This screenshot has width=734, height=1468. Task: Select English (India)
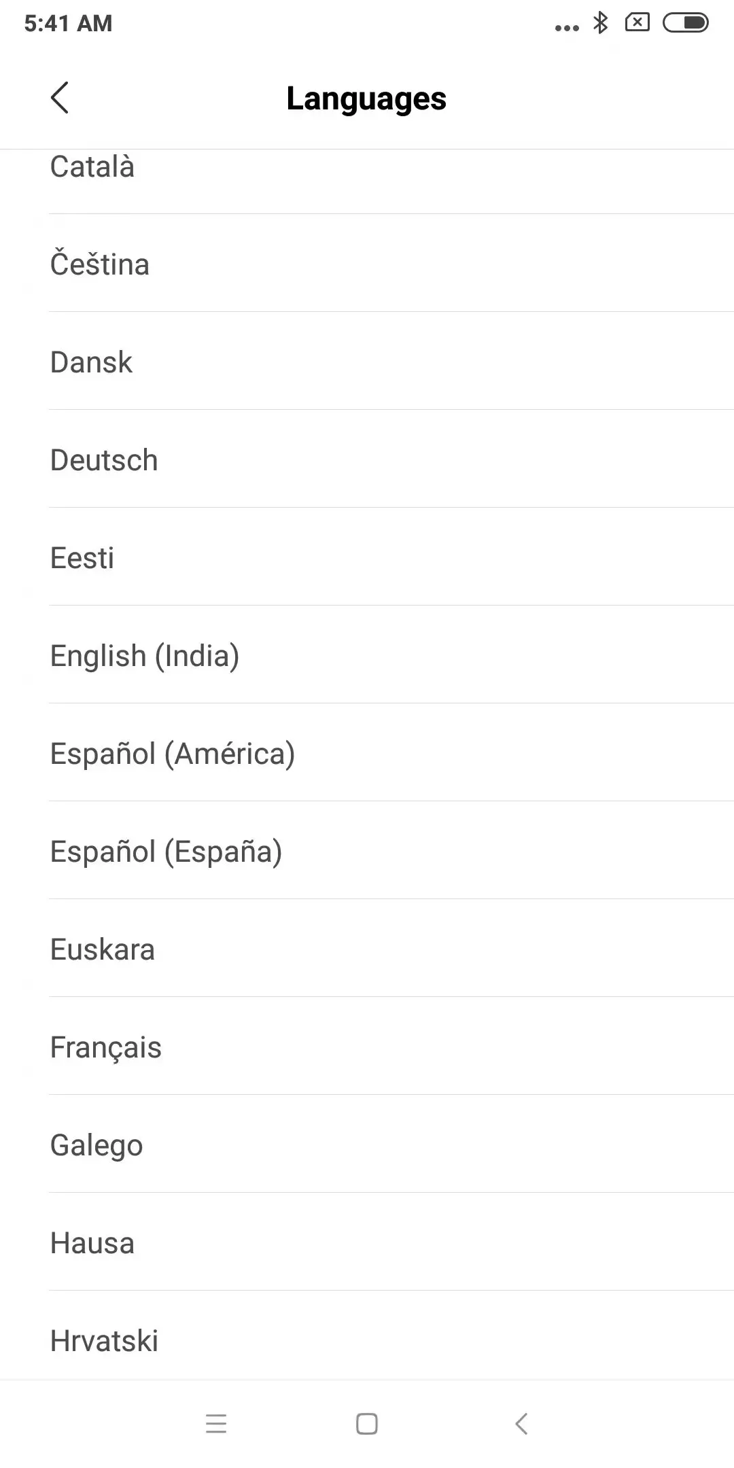367,654
